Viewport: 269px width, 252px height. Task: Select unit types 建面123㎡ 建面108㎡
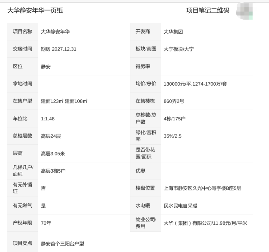64,101
